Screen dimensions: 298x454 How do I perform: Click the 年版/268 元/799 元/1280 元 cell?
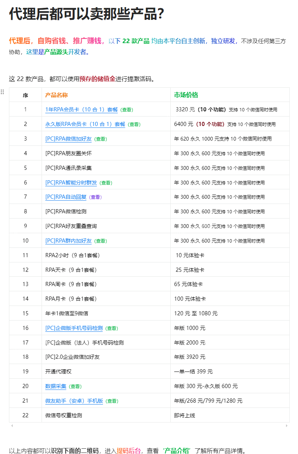[230, 401]
